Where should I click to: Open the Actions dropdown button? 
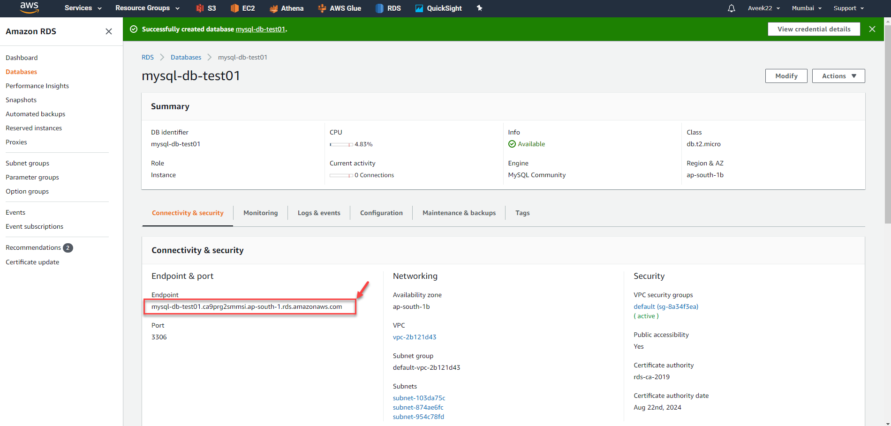pyautogui.click(x=838, y=76)
